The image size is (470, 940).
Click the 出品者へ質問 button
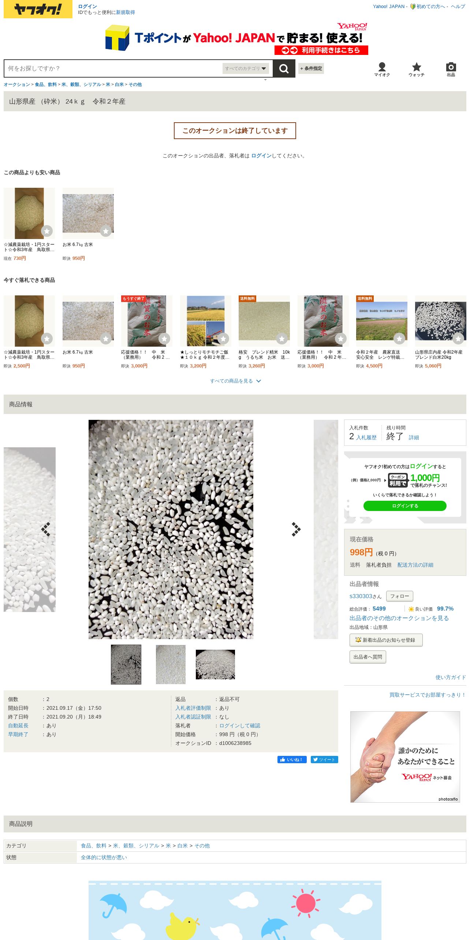click(368, 657)
